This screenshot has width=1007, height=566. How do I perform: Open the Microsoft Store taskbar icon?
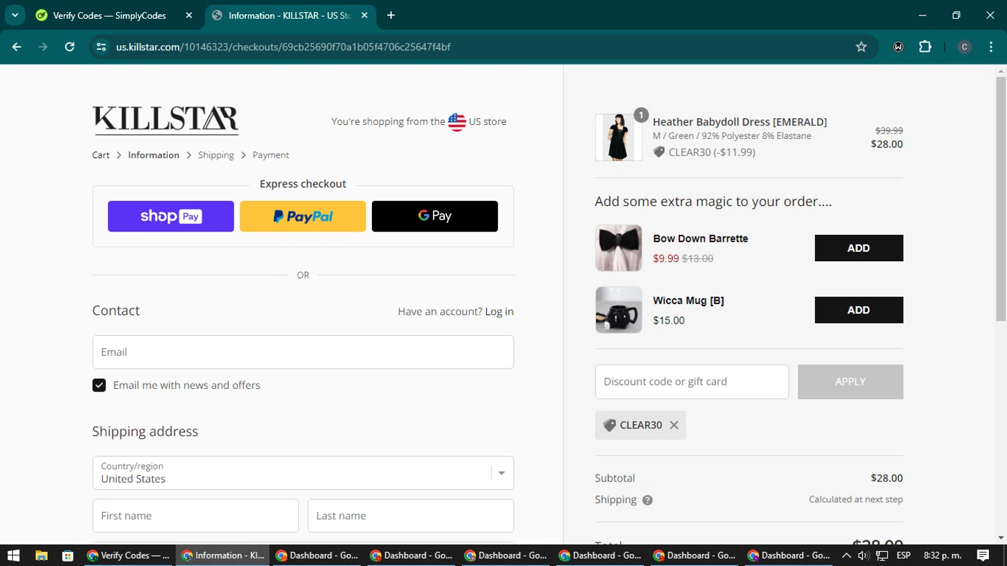pos(67,555)
